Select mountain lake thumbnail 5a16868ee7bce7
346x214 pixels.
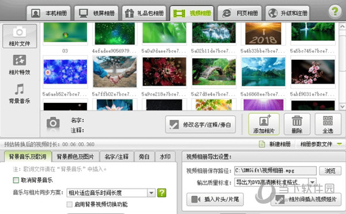[x=264, y=72]
